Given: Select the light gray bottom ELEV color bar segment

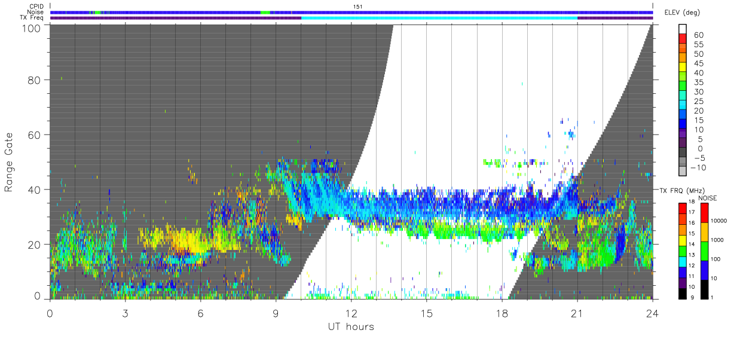Looking at the screenshot, I should (x=683, y=172).
